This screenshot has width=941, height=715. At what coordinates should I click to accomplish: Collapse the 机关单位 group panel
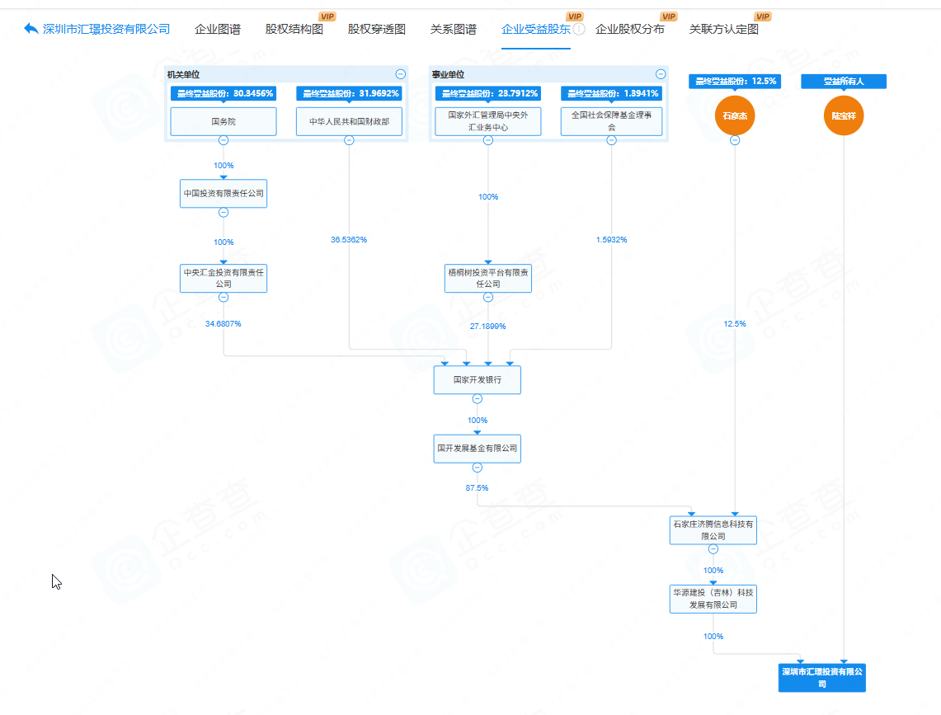click(400, 74)
